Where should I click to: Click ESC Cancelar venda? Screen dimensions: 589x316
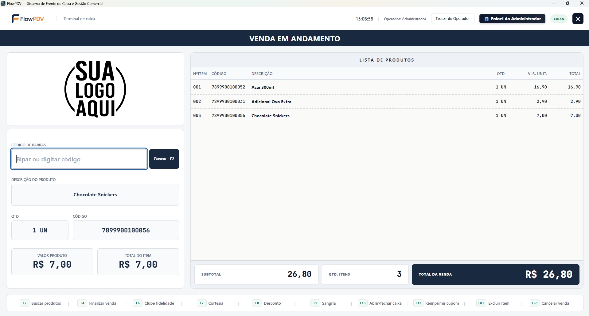click(549, 303)
